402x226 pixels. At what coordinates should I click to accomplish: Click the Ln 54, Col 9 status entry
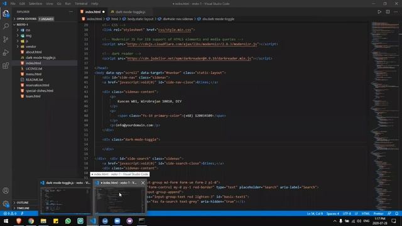[315, 213]
